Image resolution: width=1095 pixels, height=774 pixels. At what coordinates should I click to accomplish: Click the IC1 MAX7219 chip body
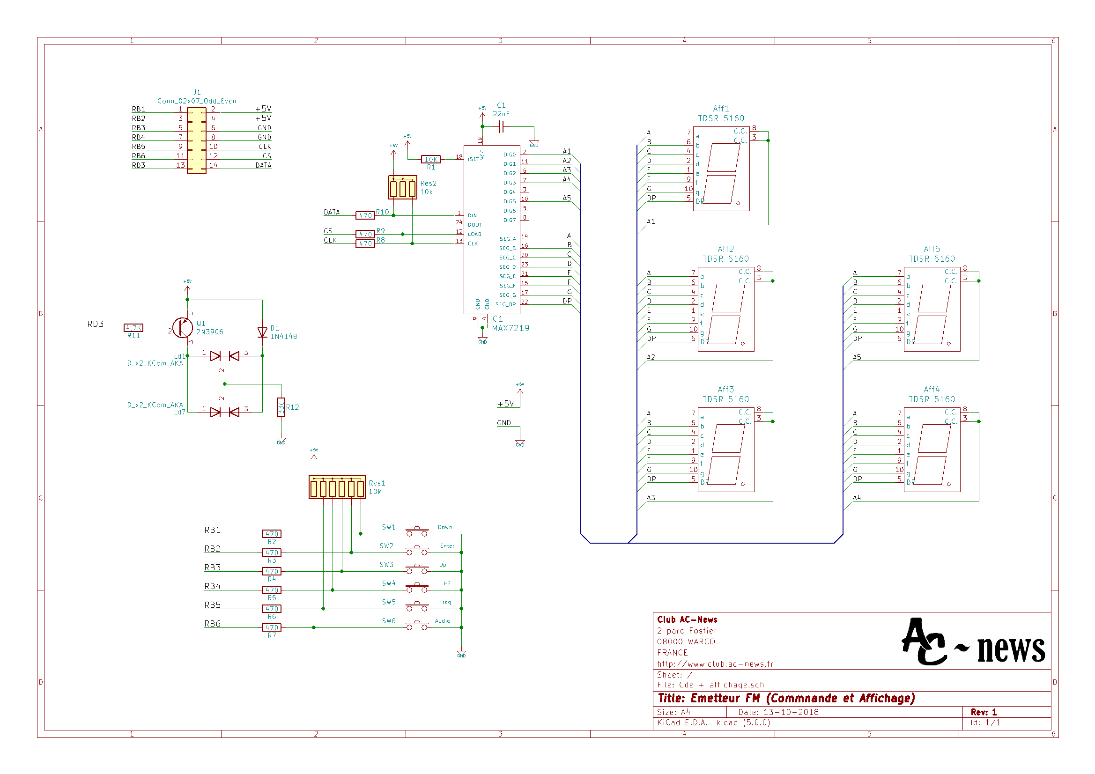(492, 229)
